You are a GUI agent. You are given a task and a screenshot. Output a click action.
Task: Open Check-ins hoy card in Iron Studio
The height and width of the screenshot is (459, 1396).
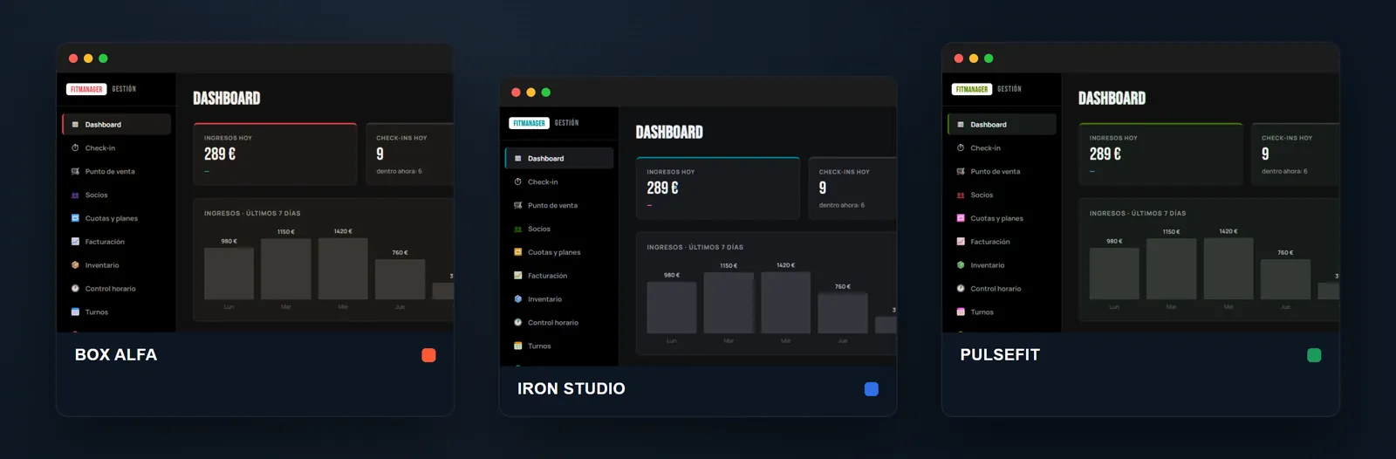(x=852, y=188)
